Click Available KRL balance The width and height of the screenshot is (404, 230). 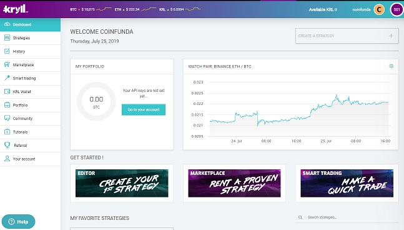pos(323,9)
